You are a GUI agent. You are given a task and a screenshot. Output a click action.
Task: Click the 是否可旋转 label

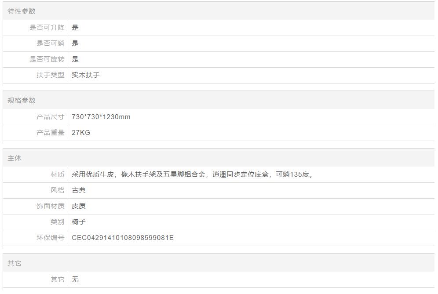(x=47, y=59)
